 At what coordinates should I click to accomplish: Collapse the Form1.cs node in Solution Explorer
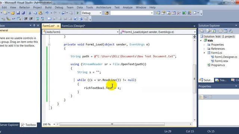coord(204,53)
